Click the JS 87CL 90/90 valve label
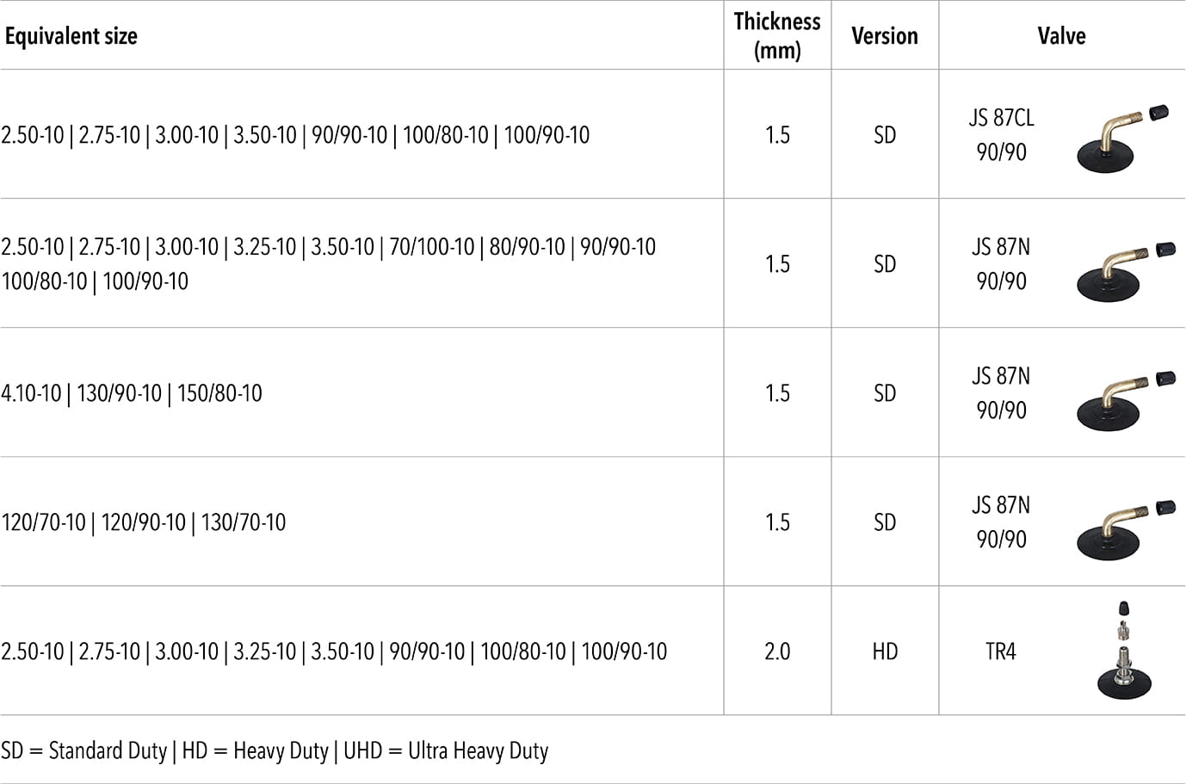 pos(1001,135)
